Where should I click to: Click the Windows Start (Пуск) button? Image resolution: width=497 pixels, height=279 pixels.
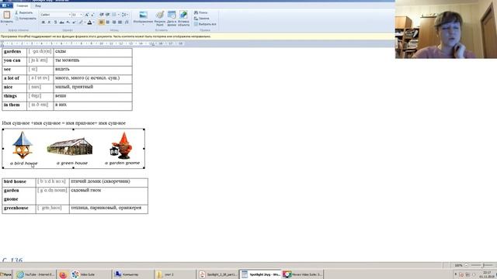[x=5, y=274]
